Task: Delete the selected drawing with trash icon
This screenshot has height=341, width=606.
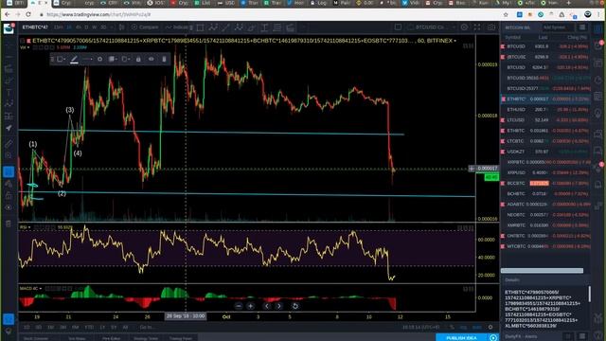Action: click(x=164, y=59)
